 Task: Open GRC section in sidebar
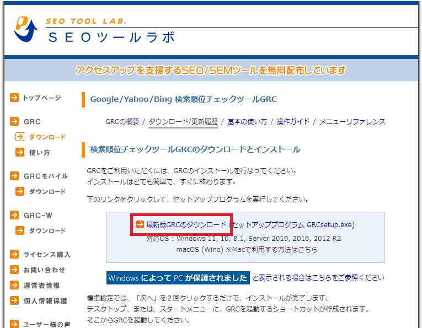[32, 121]
